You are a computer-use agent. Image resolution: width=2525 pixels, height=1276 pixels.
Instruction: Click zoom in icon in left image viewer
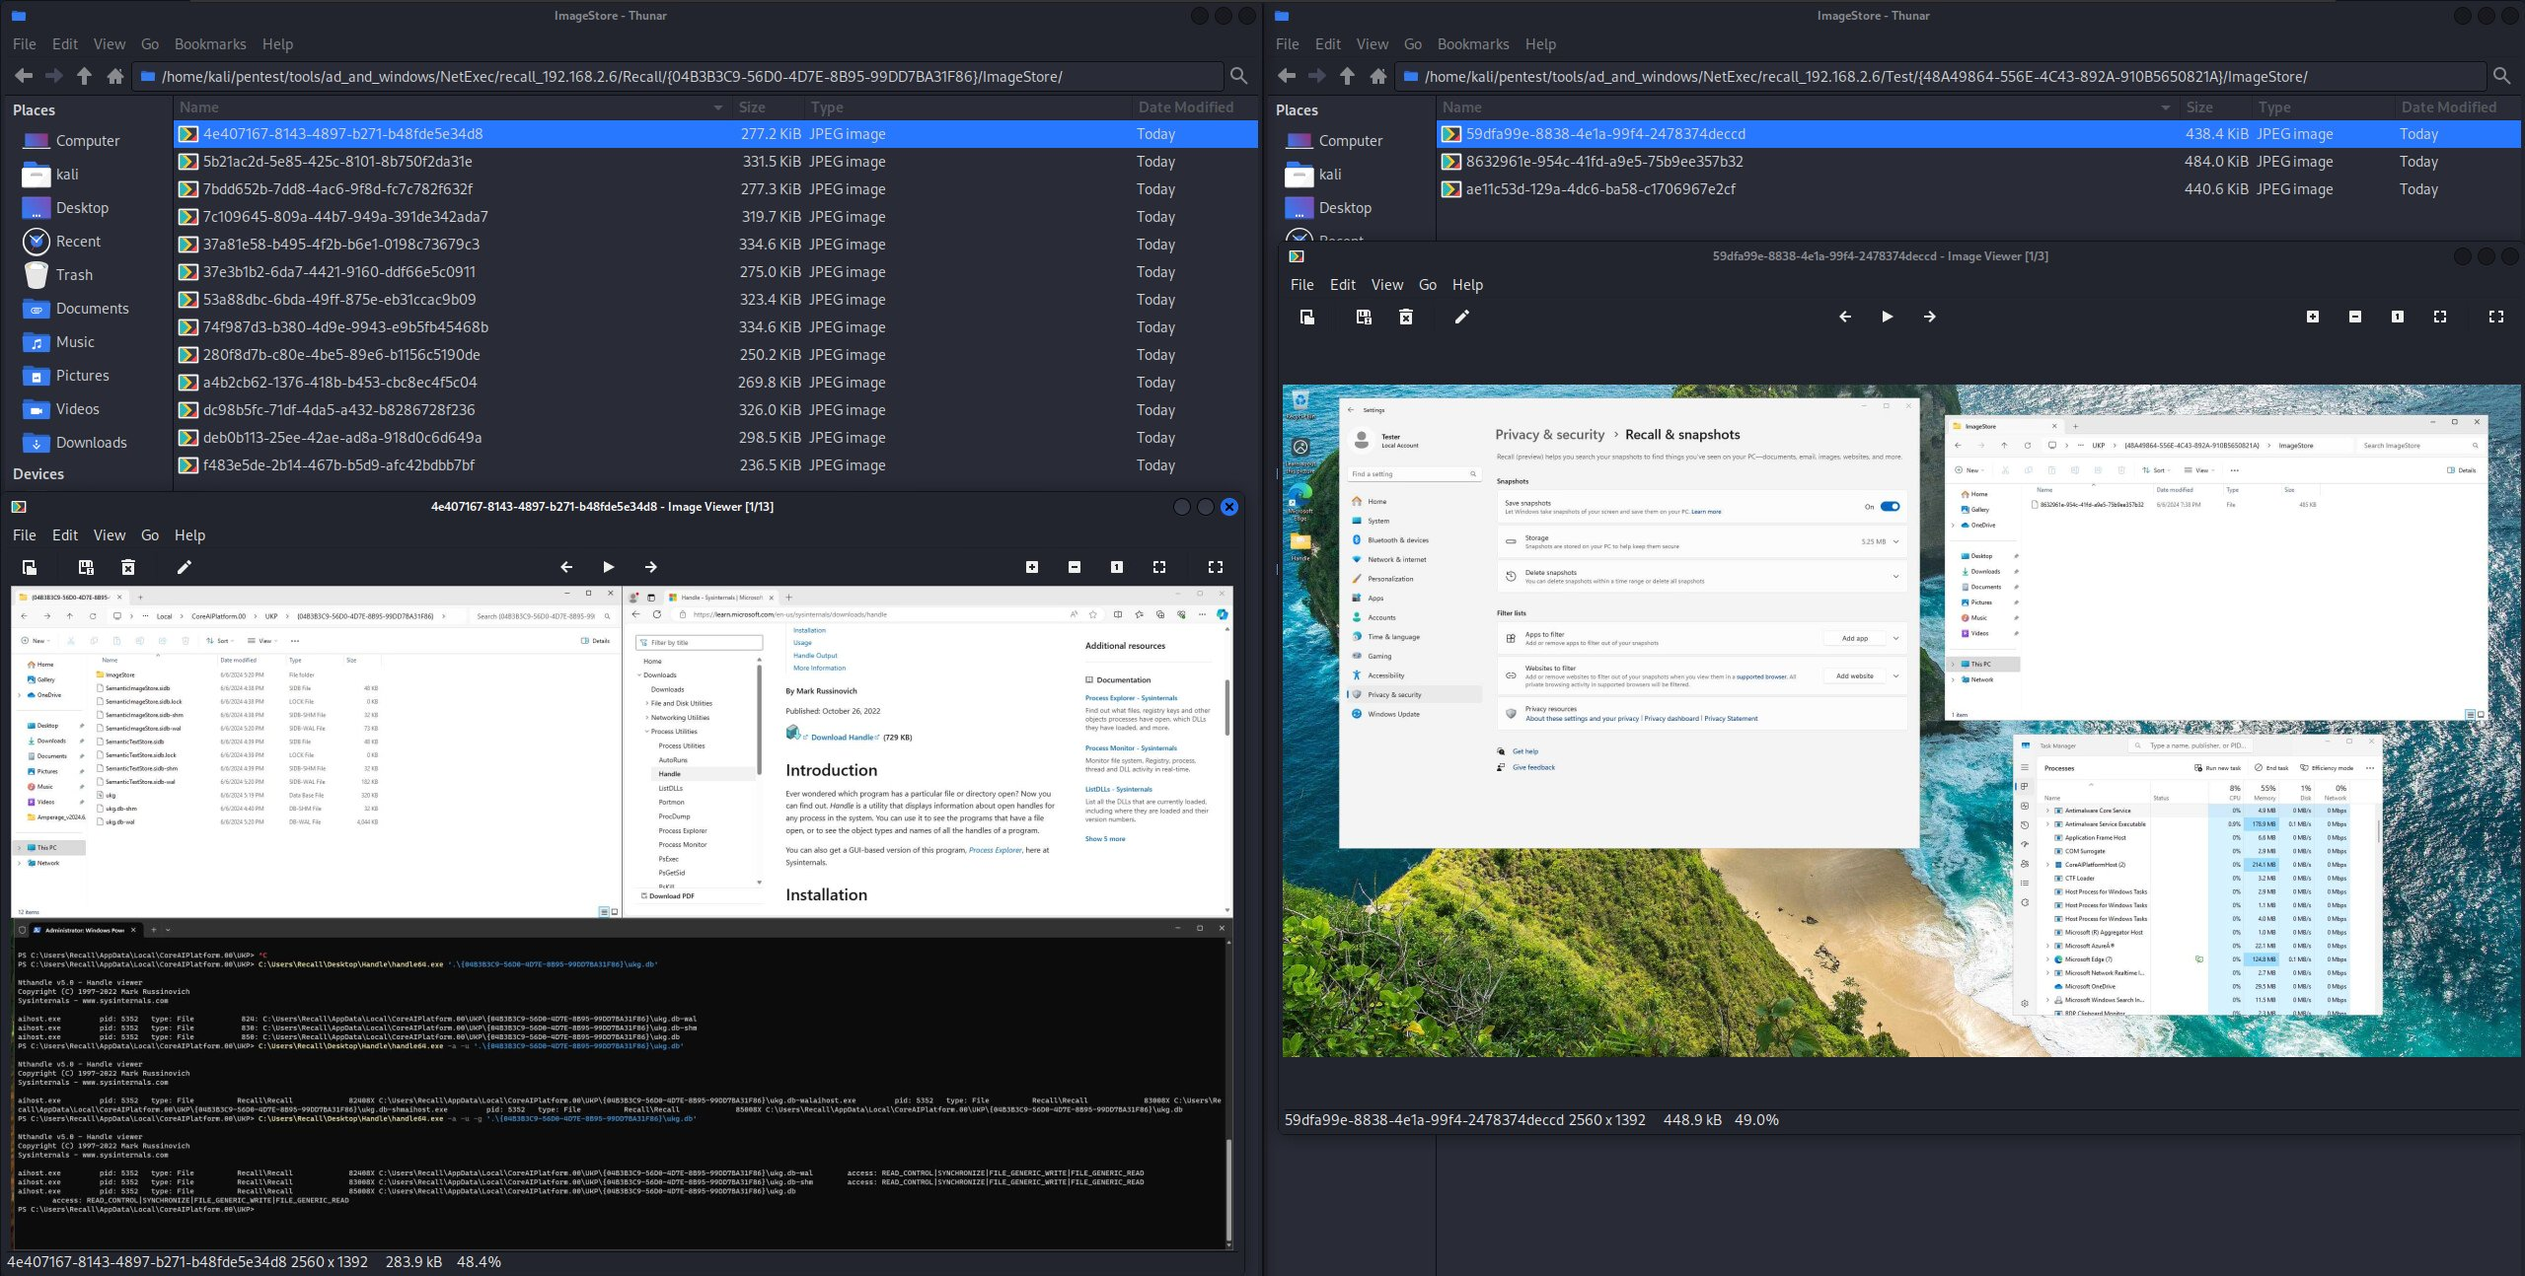[x=1031, y=567]
